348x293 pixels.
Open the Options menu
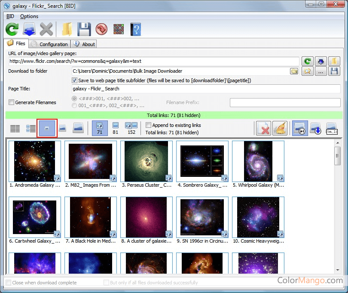29,16
